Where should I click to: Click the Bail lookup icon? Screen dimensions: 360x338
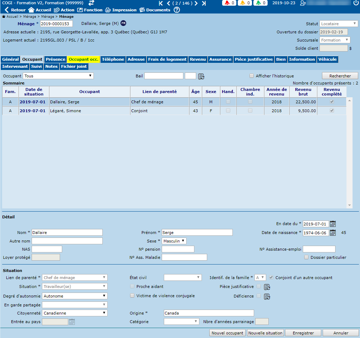click(201, 76)
